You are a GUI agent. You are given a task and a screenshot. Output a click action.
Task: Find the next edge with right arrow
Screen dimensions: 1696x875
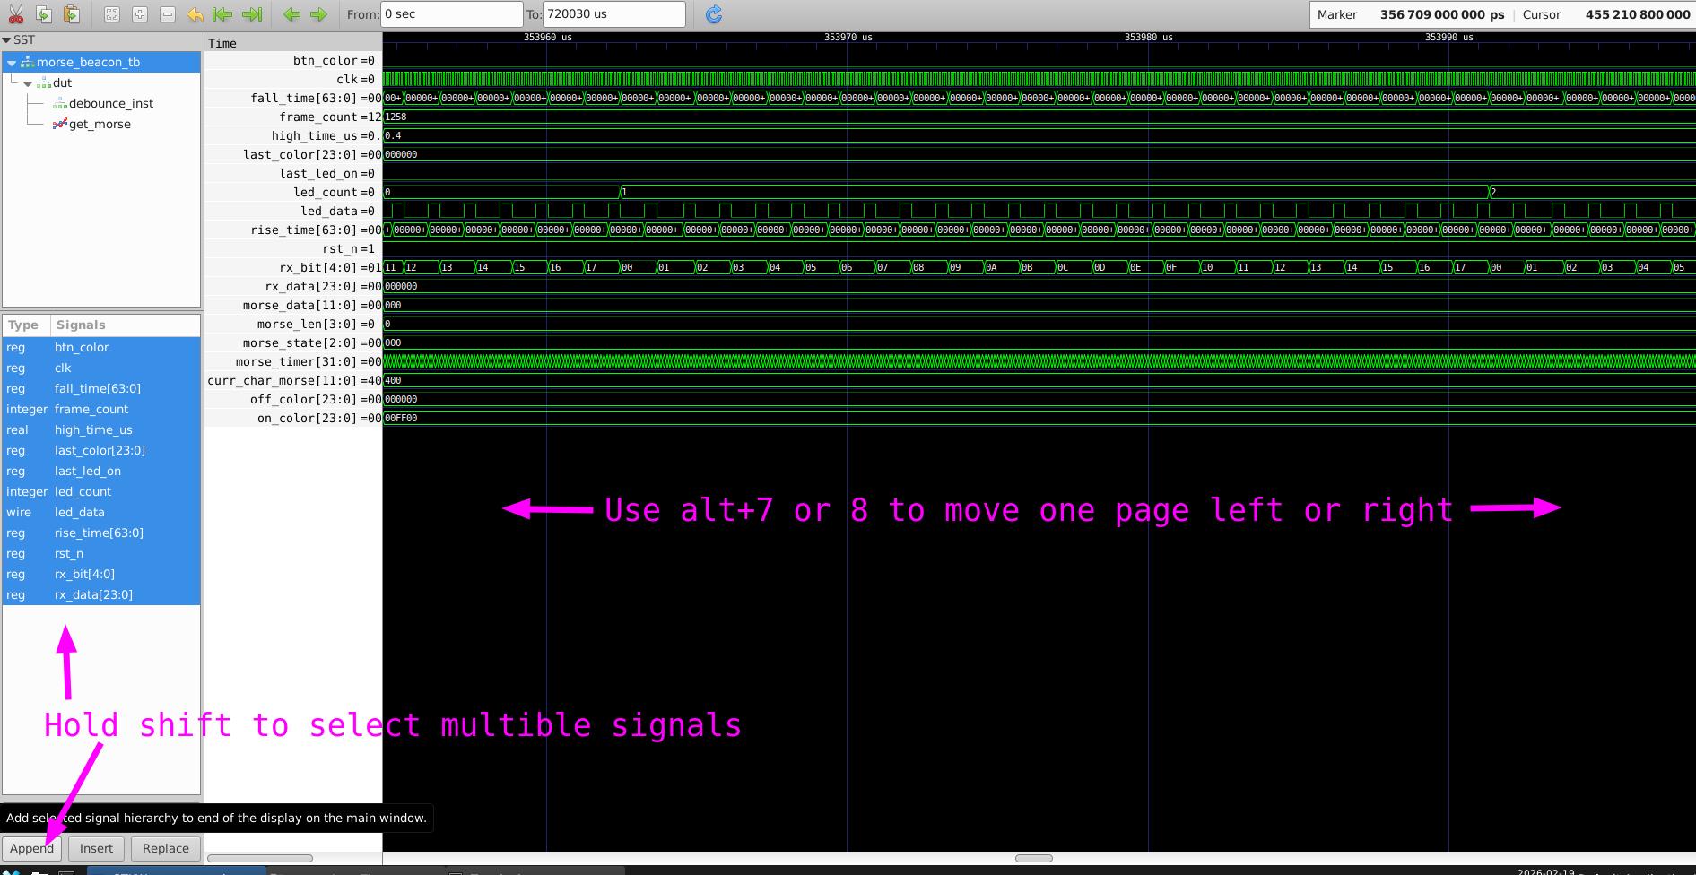318,14
